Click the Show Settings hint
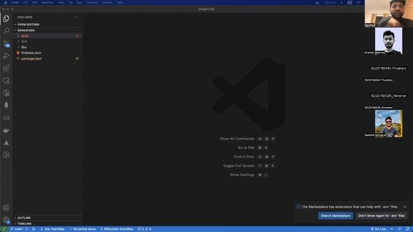 [249, 175]
